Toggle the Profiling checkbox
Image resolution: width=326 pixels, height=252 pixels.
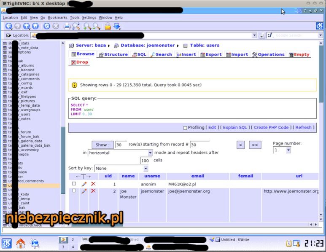(185, 128)
